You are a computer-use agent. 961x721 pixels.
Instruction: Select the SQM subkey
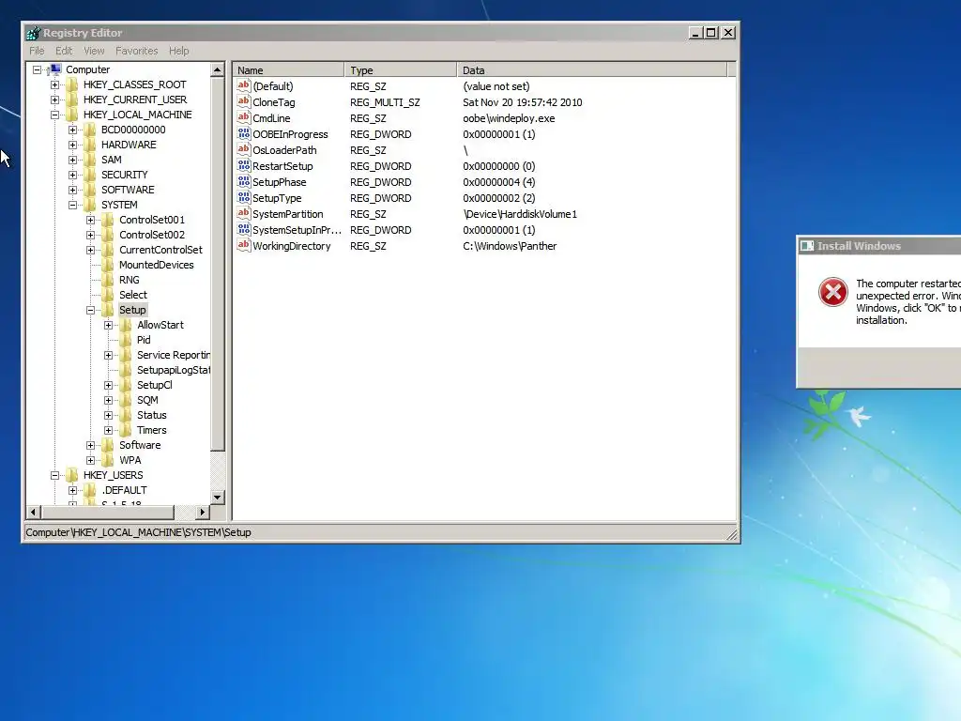(x=147, y=400)
